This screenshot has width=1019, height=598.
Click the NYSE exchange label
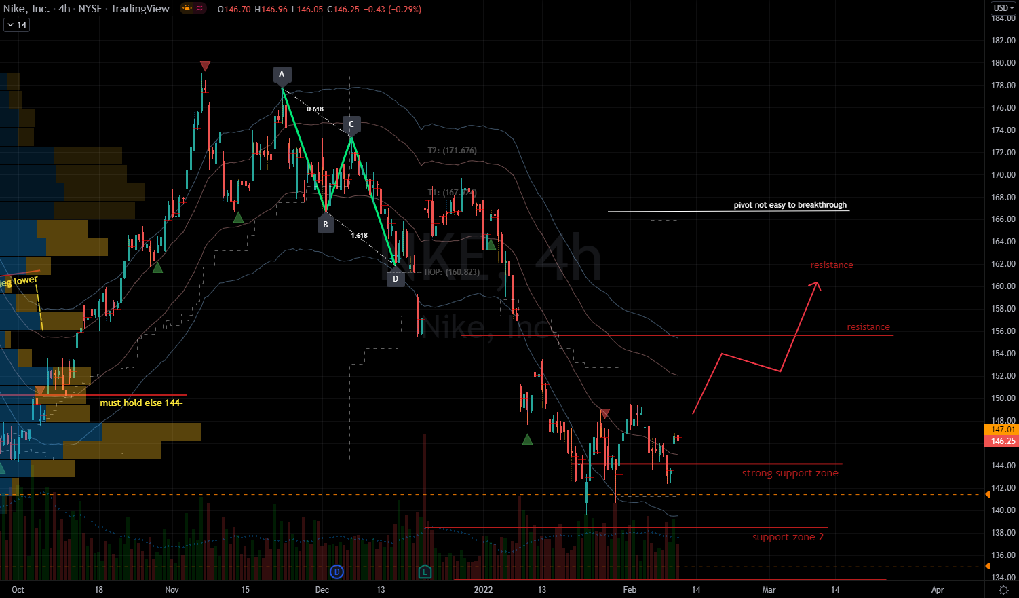(90, 9)
